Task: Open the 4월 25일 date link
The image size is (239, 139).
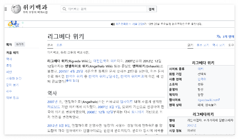Action: click(x=77, y=71)
